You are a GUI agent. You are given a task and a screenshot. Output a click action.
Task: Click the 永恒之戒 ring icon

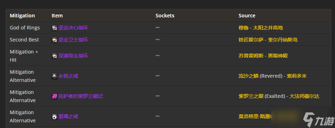pos(55,76)
